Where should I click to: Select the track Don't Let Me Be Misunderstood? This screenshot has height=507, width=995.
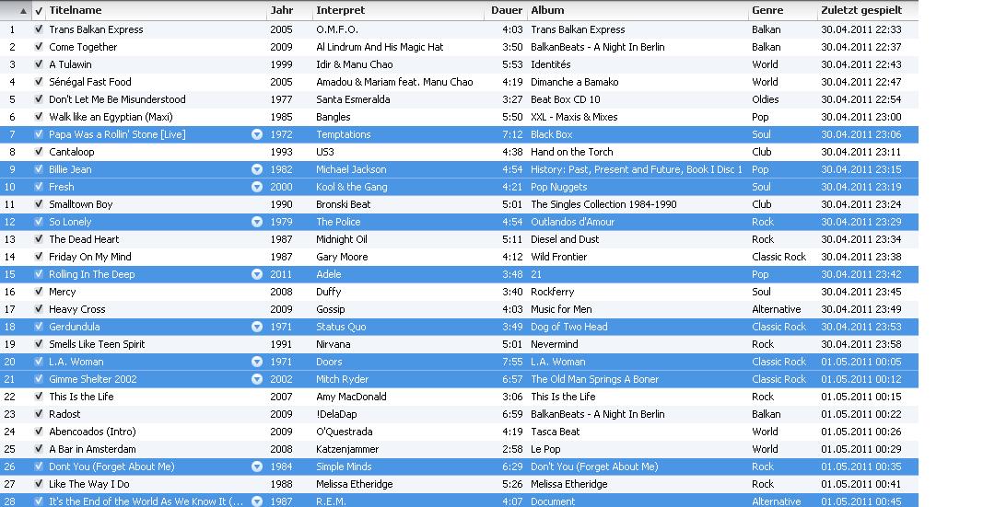[117, 99]
